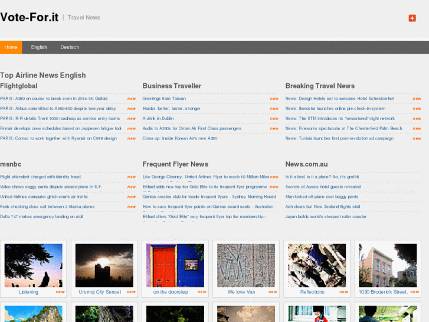
Task: Open 'Harder, better, faster, stronger' article
Action: [x=172, y=109]
